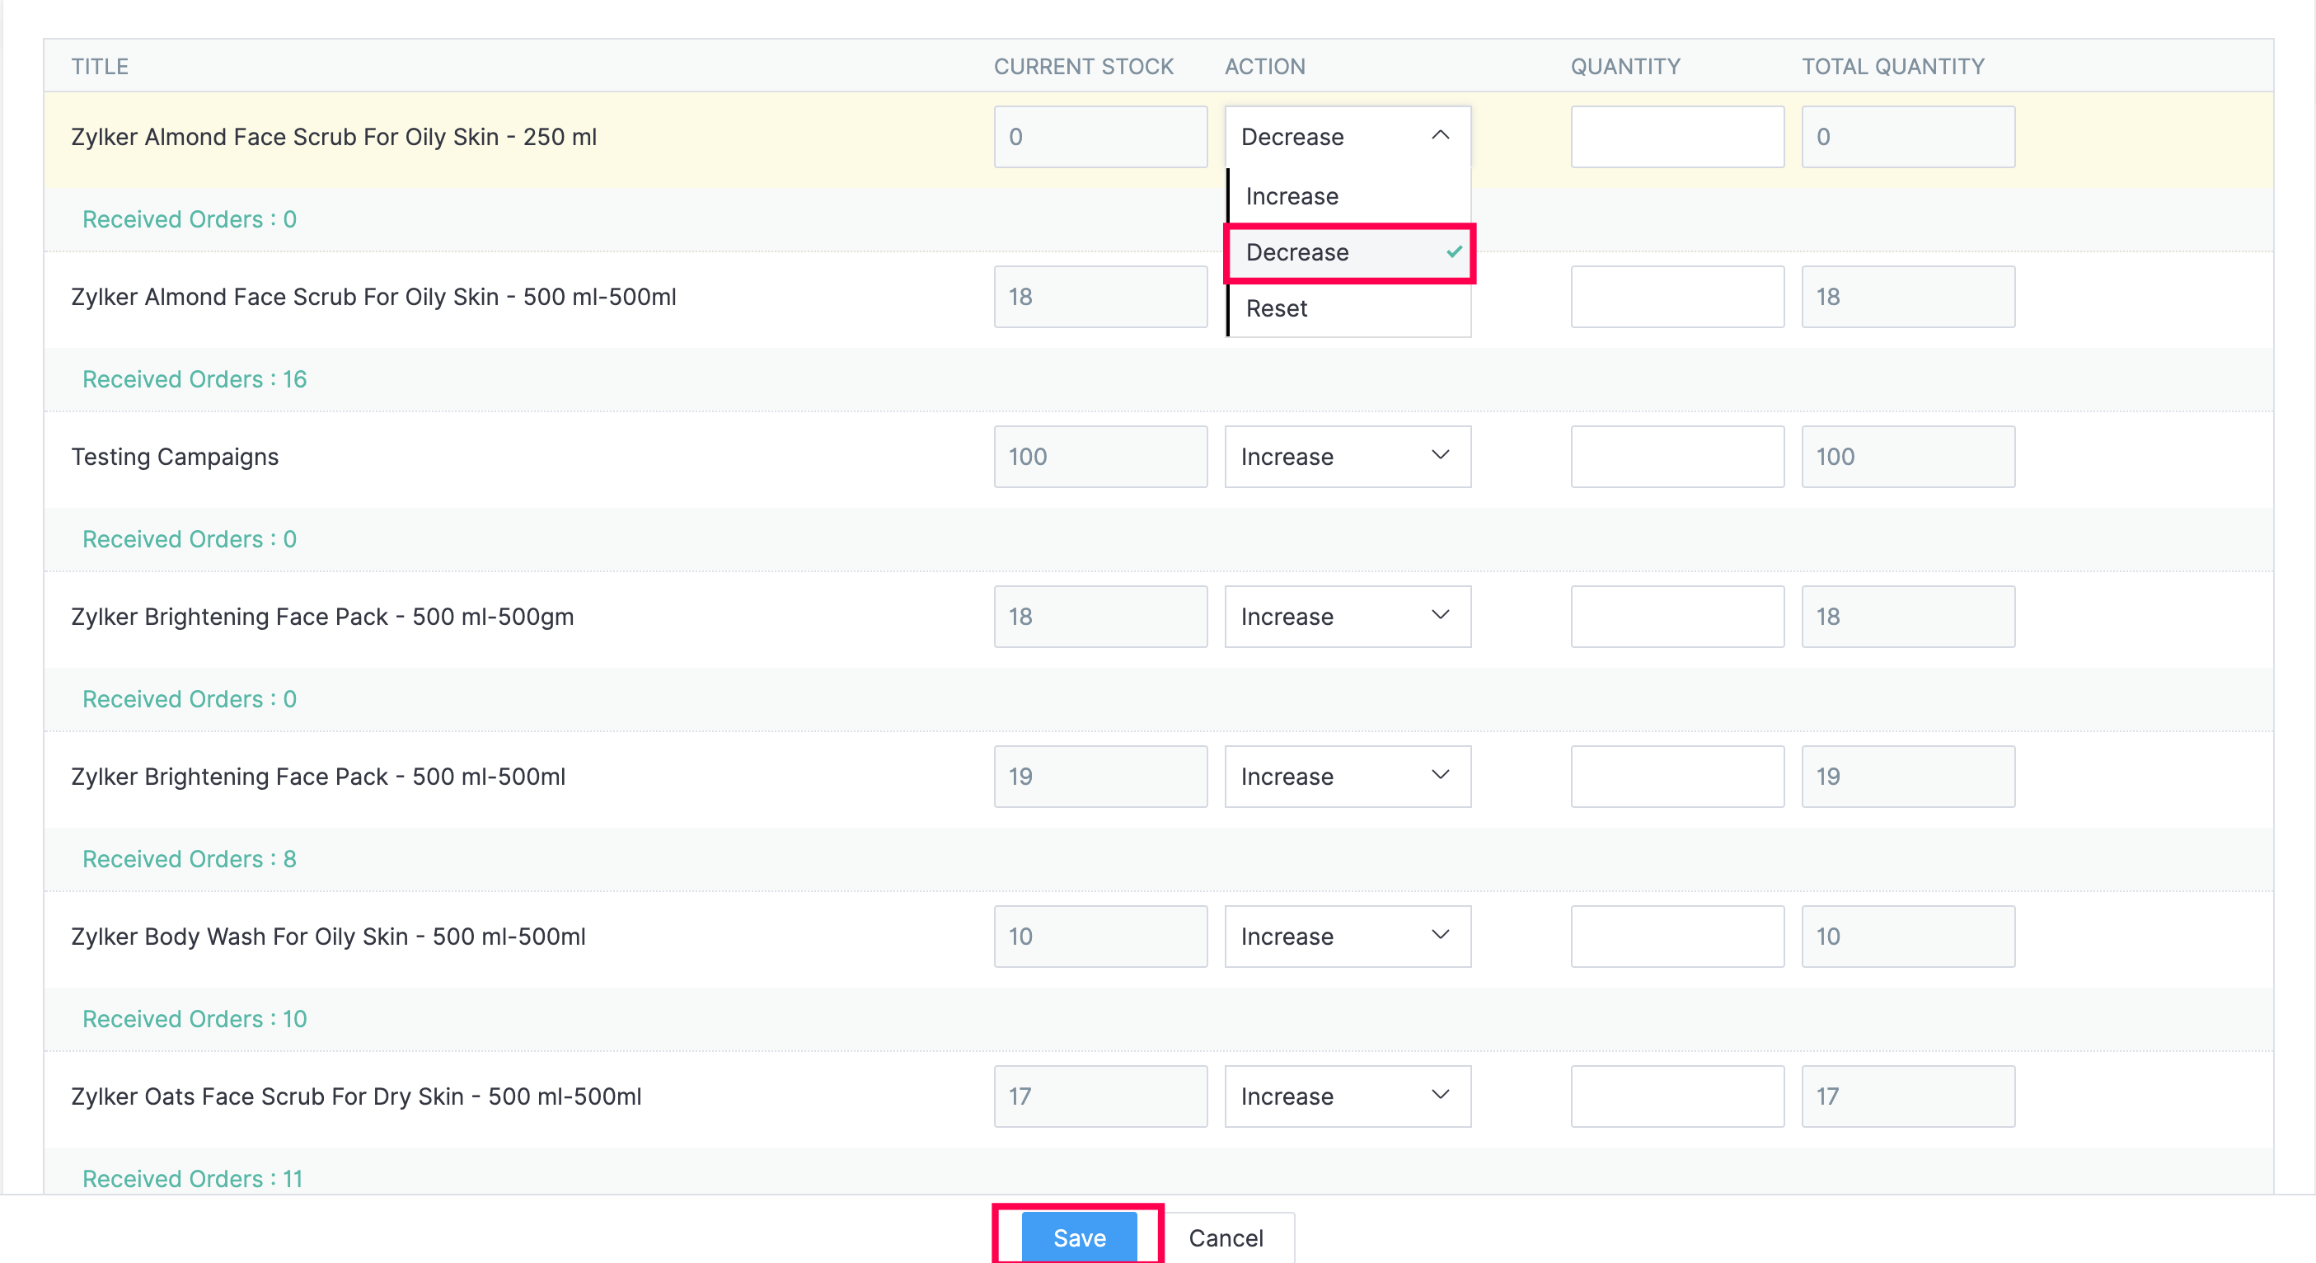Click the Cancel button
The width and height of the screenshot is (2316, 1263).
coord(1226,1237)
